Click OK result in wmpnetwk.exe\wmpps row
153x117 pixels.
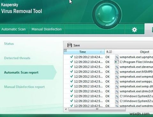tap(107, 81)
